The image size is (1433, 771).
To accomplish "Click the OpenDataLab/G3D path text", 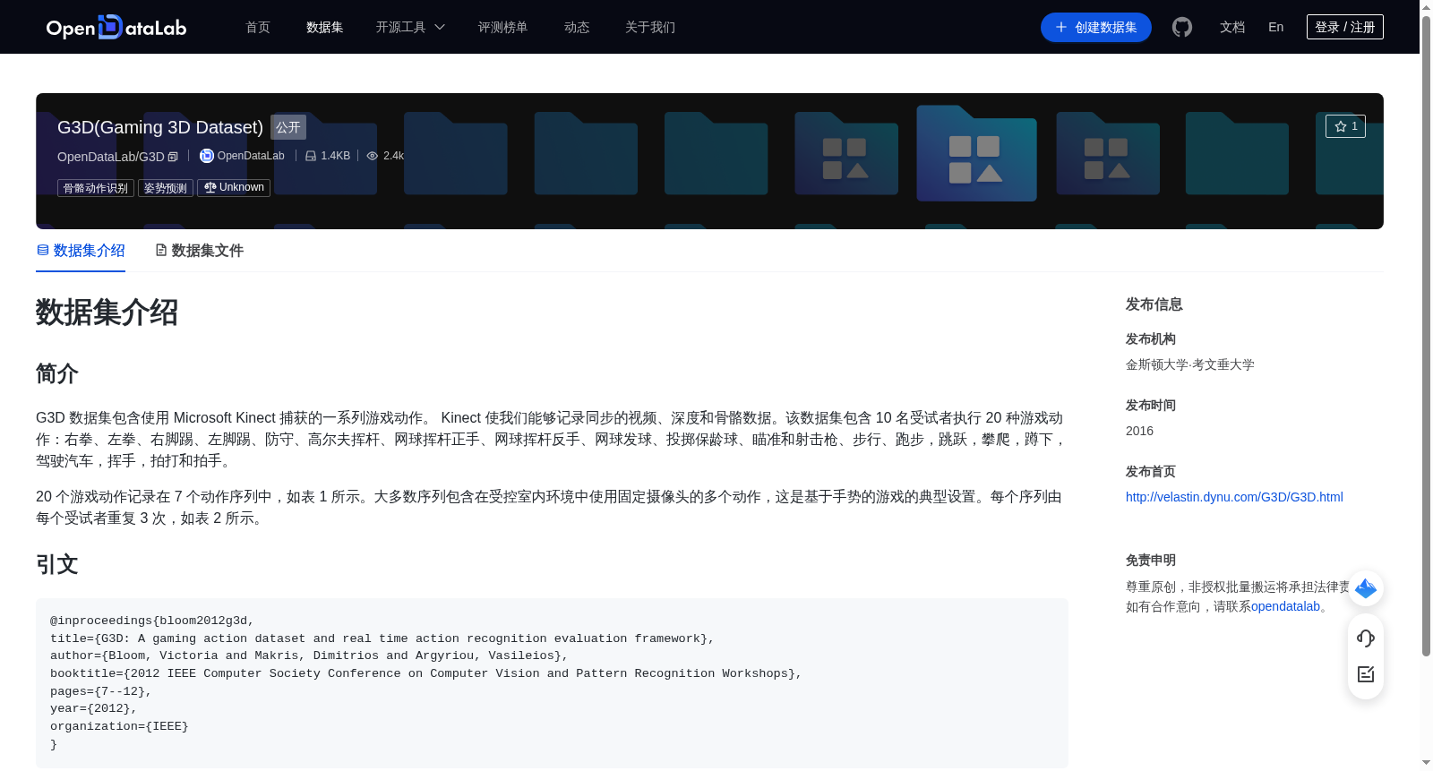I will click(111, 157).
